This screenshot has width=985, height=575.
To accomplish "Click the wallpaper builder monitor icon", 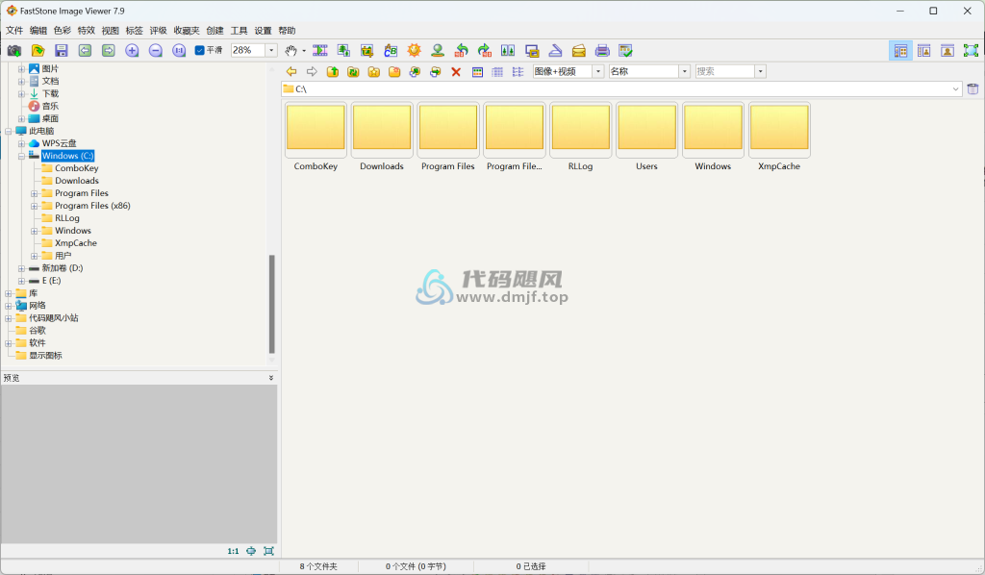I will tap(532, 50).
